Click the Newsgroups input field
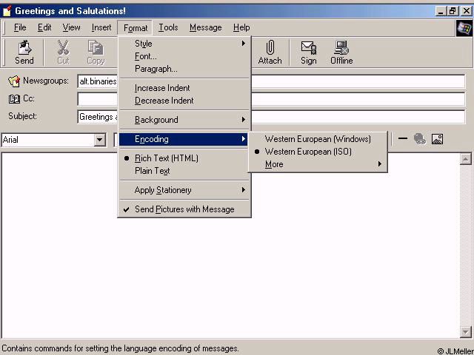 point(271,81)
